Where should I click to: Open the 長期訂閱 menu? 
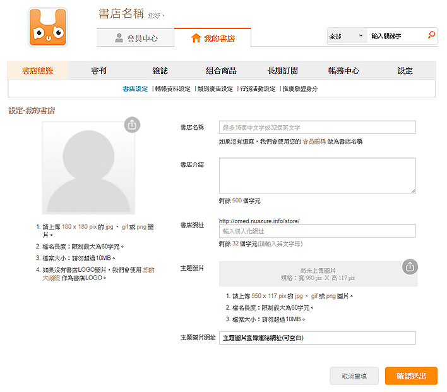click(x=282, y=70)
